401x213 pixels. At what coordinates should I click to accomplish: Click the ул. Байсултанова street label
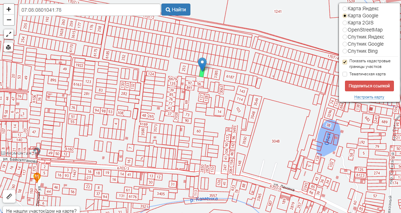[x=20, y=160]
